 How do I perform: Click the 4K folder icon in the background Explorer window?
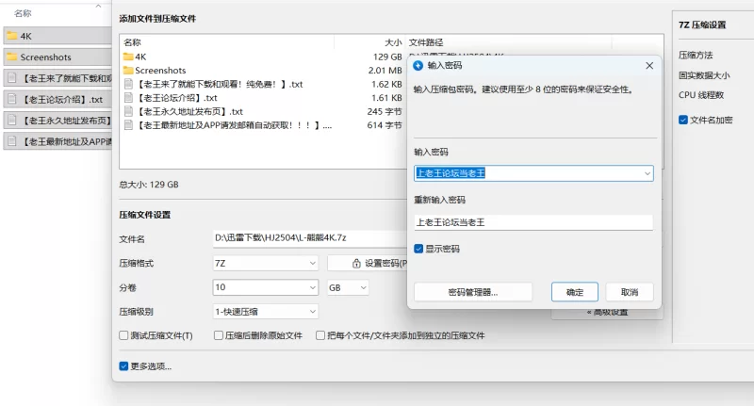point(12,36)
